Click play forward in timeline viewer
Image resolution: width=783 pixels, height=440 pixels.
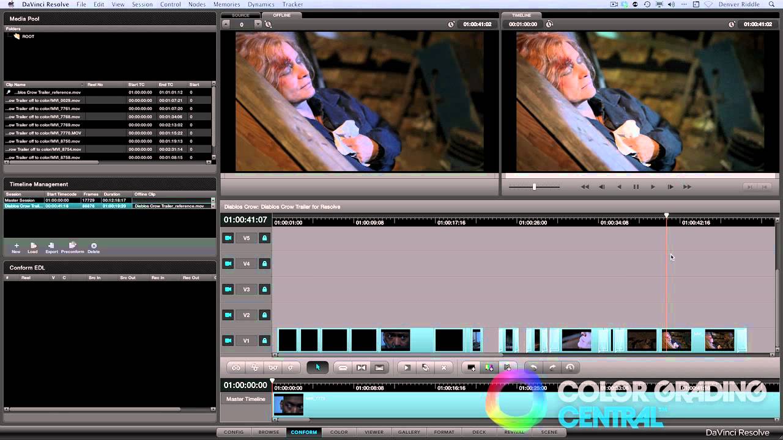653,187
